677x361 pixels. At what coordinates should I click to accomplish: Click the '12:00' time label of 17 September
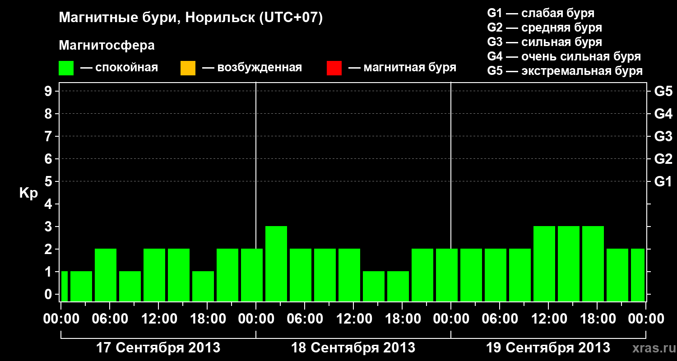pyautogui.click(x=158, y=319)
